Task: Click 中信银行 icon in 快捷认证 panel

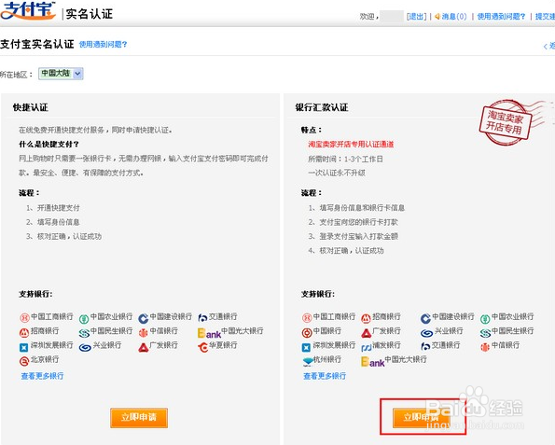Action: point(144,332)
